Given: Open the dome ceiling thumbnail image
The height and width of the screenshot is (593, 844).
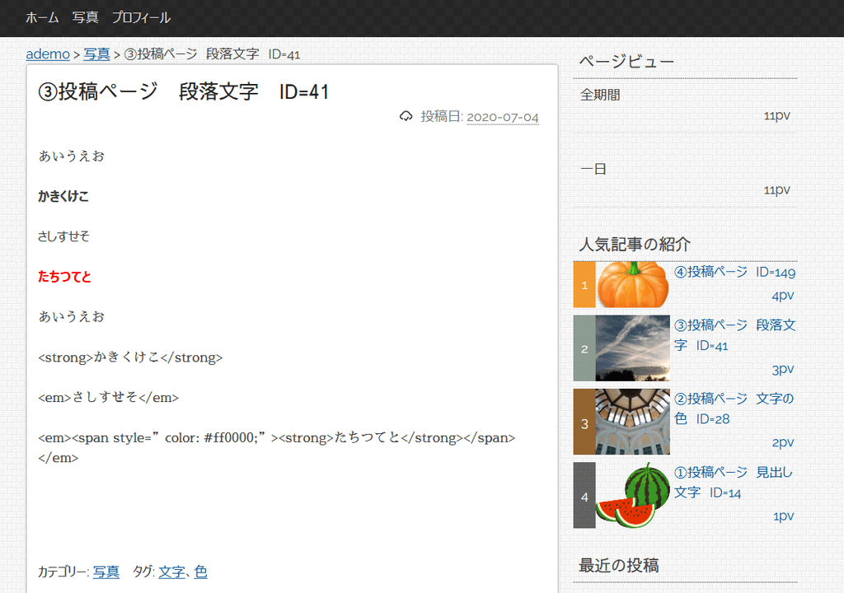Looking at the screenshot, I should click(632, 422).
